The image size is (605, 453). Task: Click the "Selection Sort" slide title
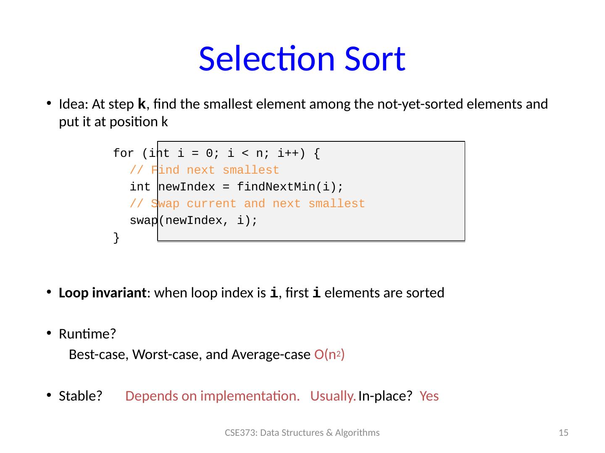point(302,58)
